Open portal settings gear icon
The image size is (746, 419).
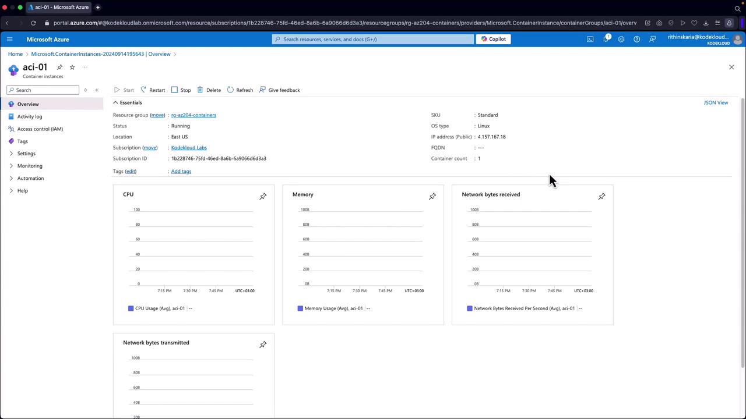click(621, 39)
